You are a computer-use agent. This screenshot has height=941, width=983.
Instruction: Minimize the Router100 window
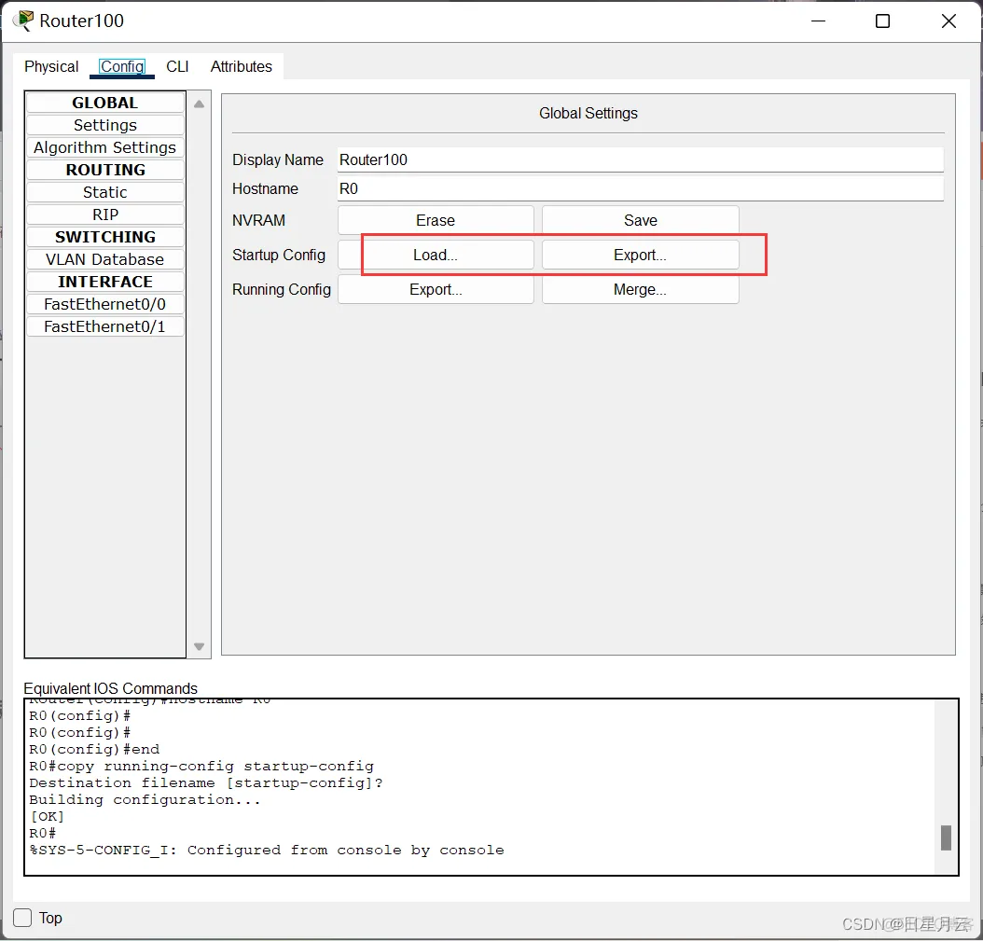point(818,21)
